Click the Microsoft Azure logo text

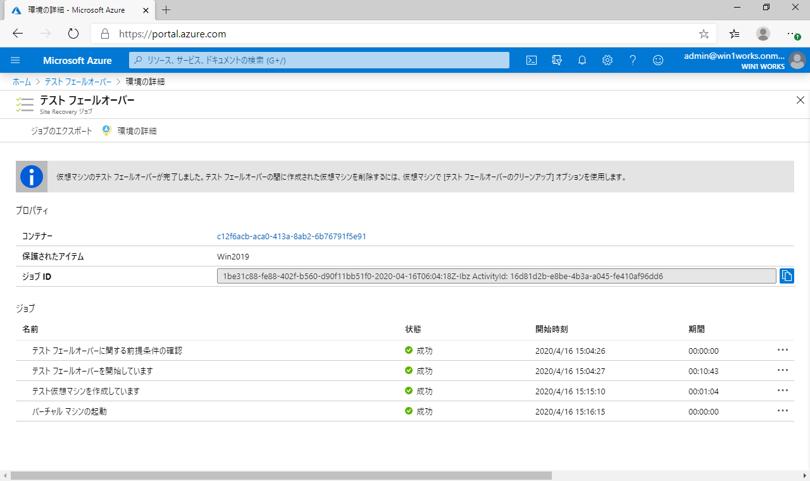coord(77,61)
